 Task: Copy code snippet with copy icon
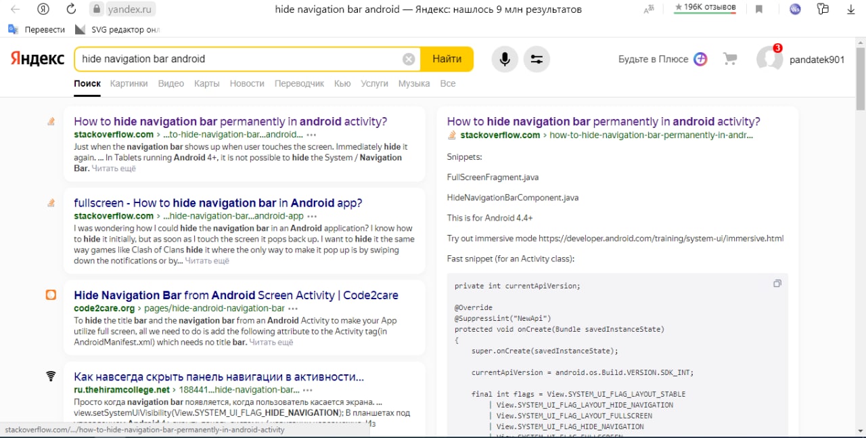point(777,284)
